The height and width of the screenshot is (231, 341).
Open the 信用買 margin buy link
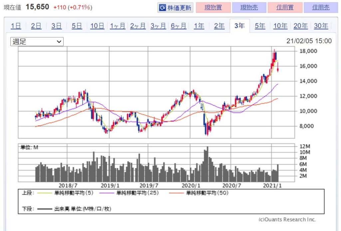click(x=285, y=8)
